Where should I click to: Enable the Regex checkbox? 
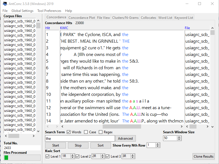point(101,132)
